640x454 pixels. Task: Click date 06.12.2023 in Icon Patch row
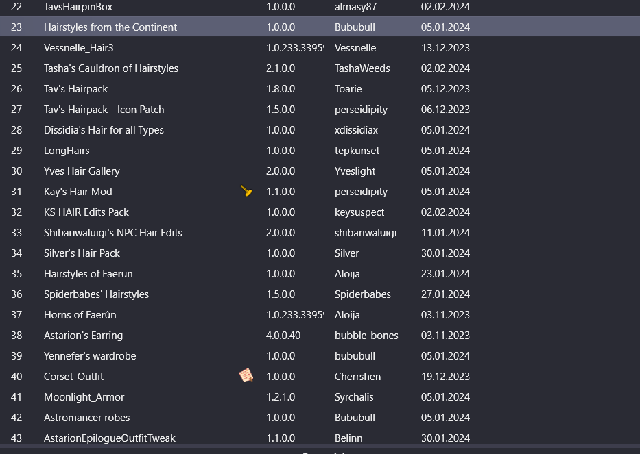(445, 110)
